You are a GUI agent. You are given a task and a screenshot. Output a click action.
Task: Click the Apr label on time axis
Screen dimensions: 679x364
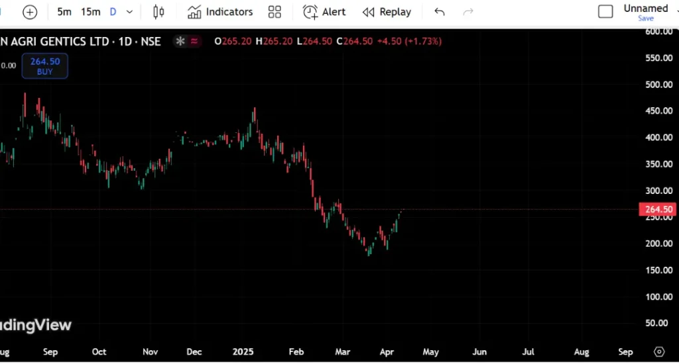click(387, 352)
